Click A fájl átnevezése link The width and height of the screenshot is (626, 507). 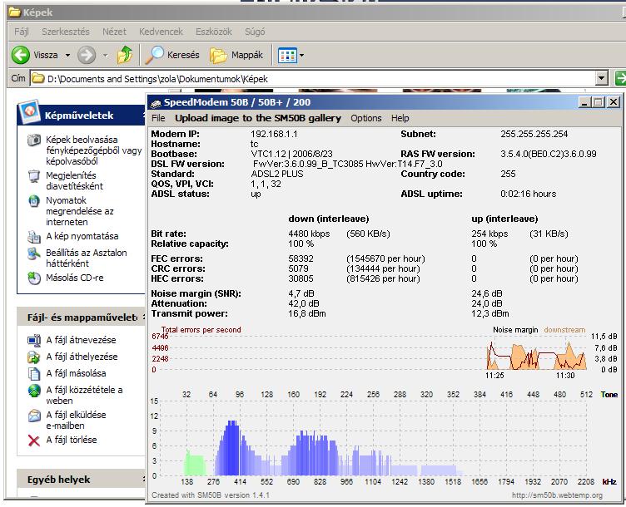click(x=81, y=340)
